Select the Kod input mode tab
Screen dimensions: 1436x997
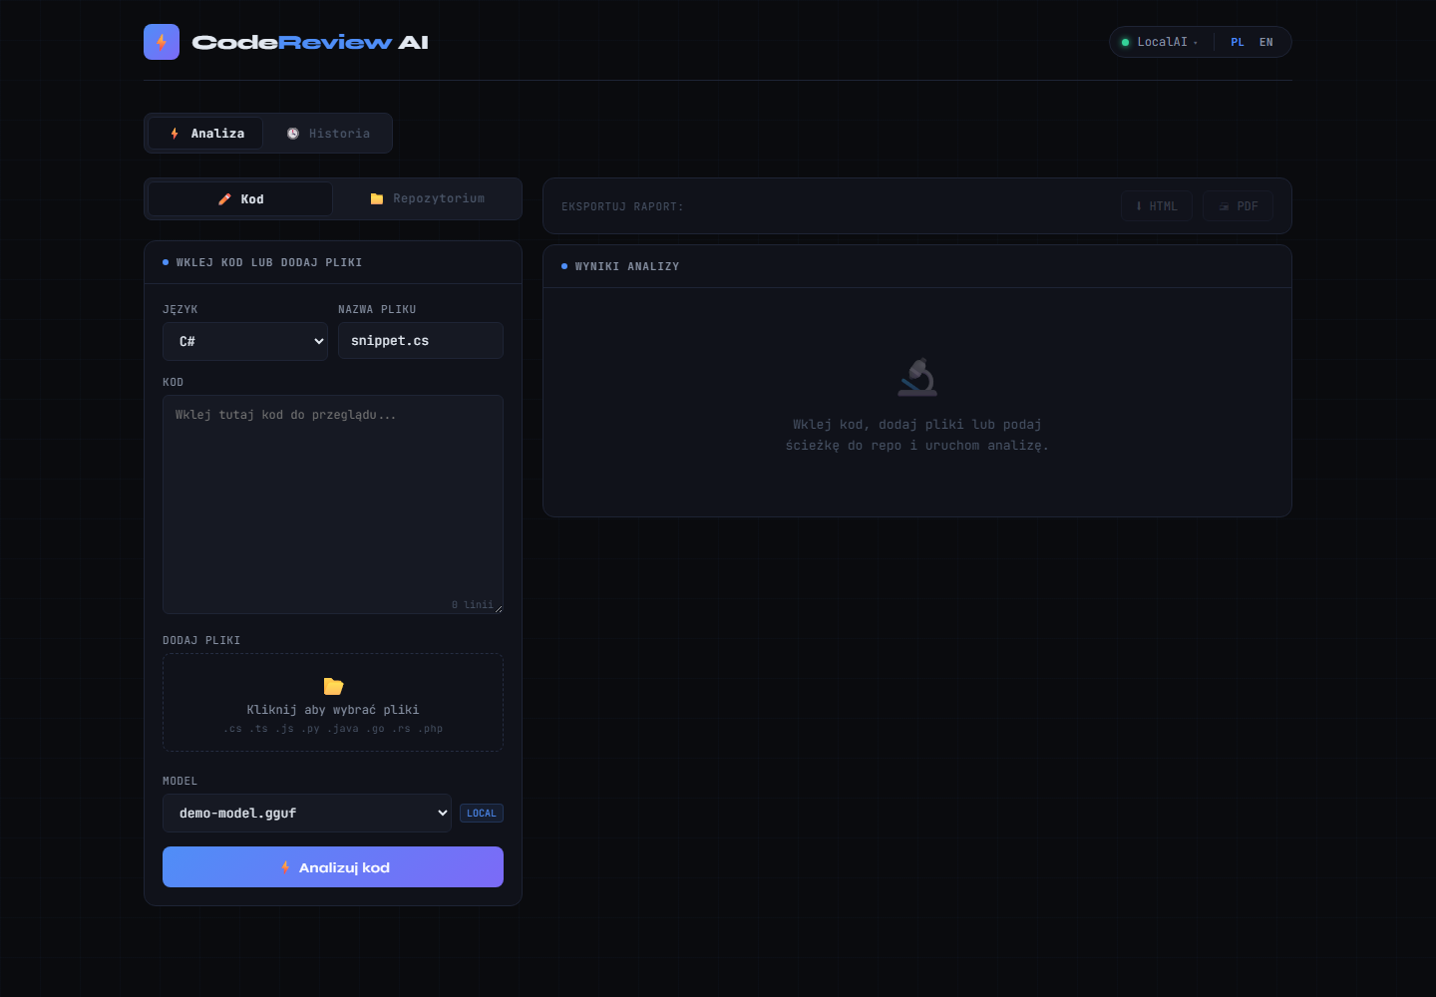pyautogui.click(x=240, y=199)
